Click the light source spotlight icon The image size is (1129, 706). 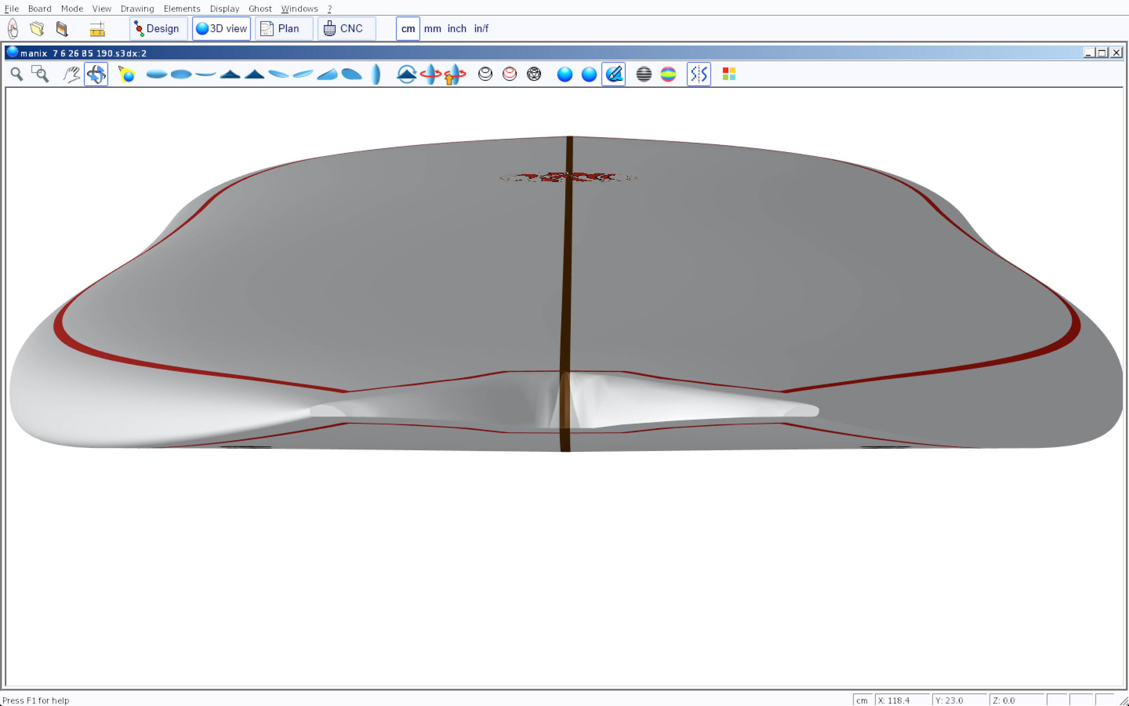click(127, 74)
